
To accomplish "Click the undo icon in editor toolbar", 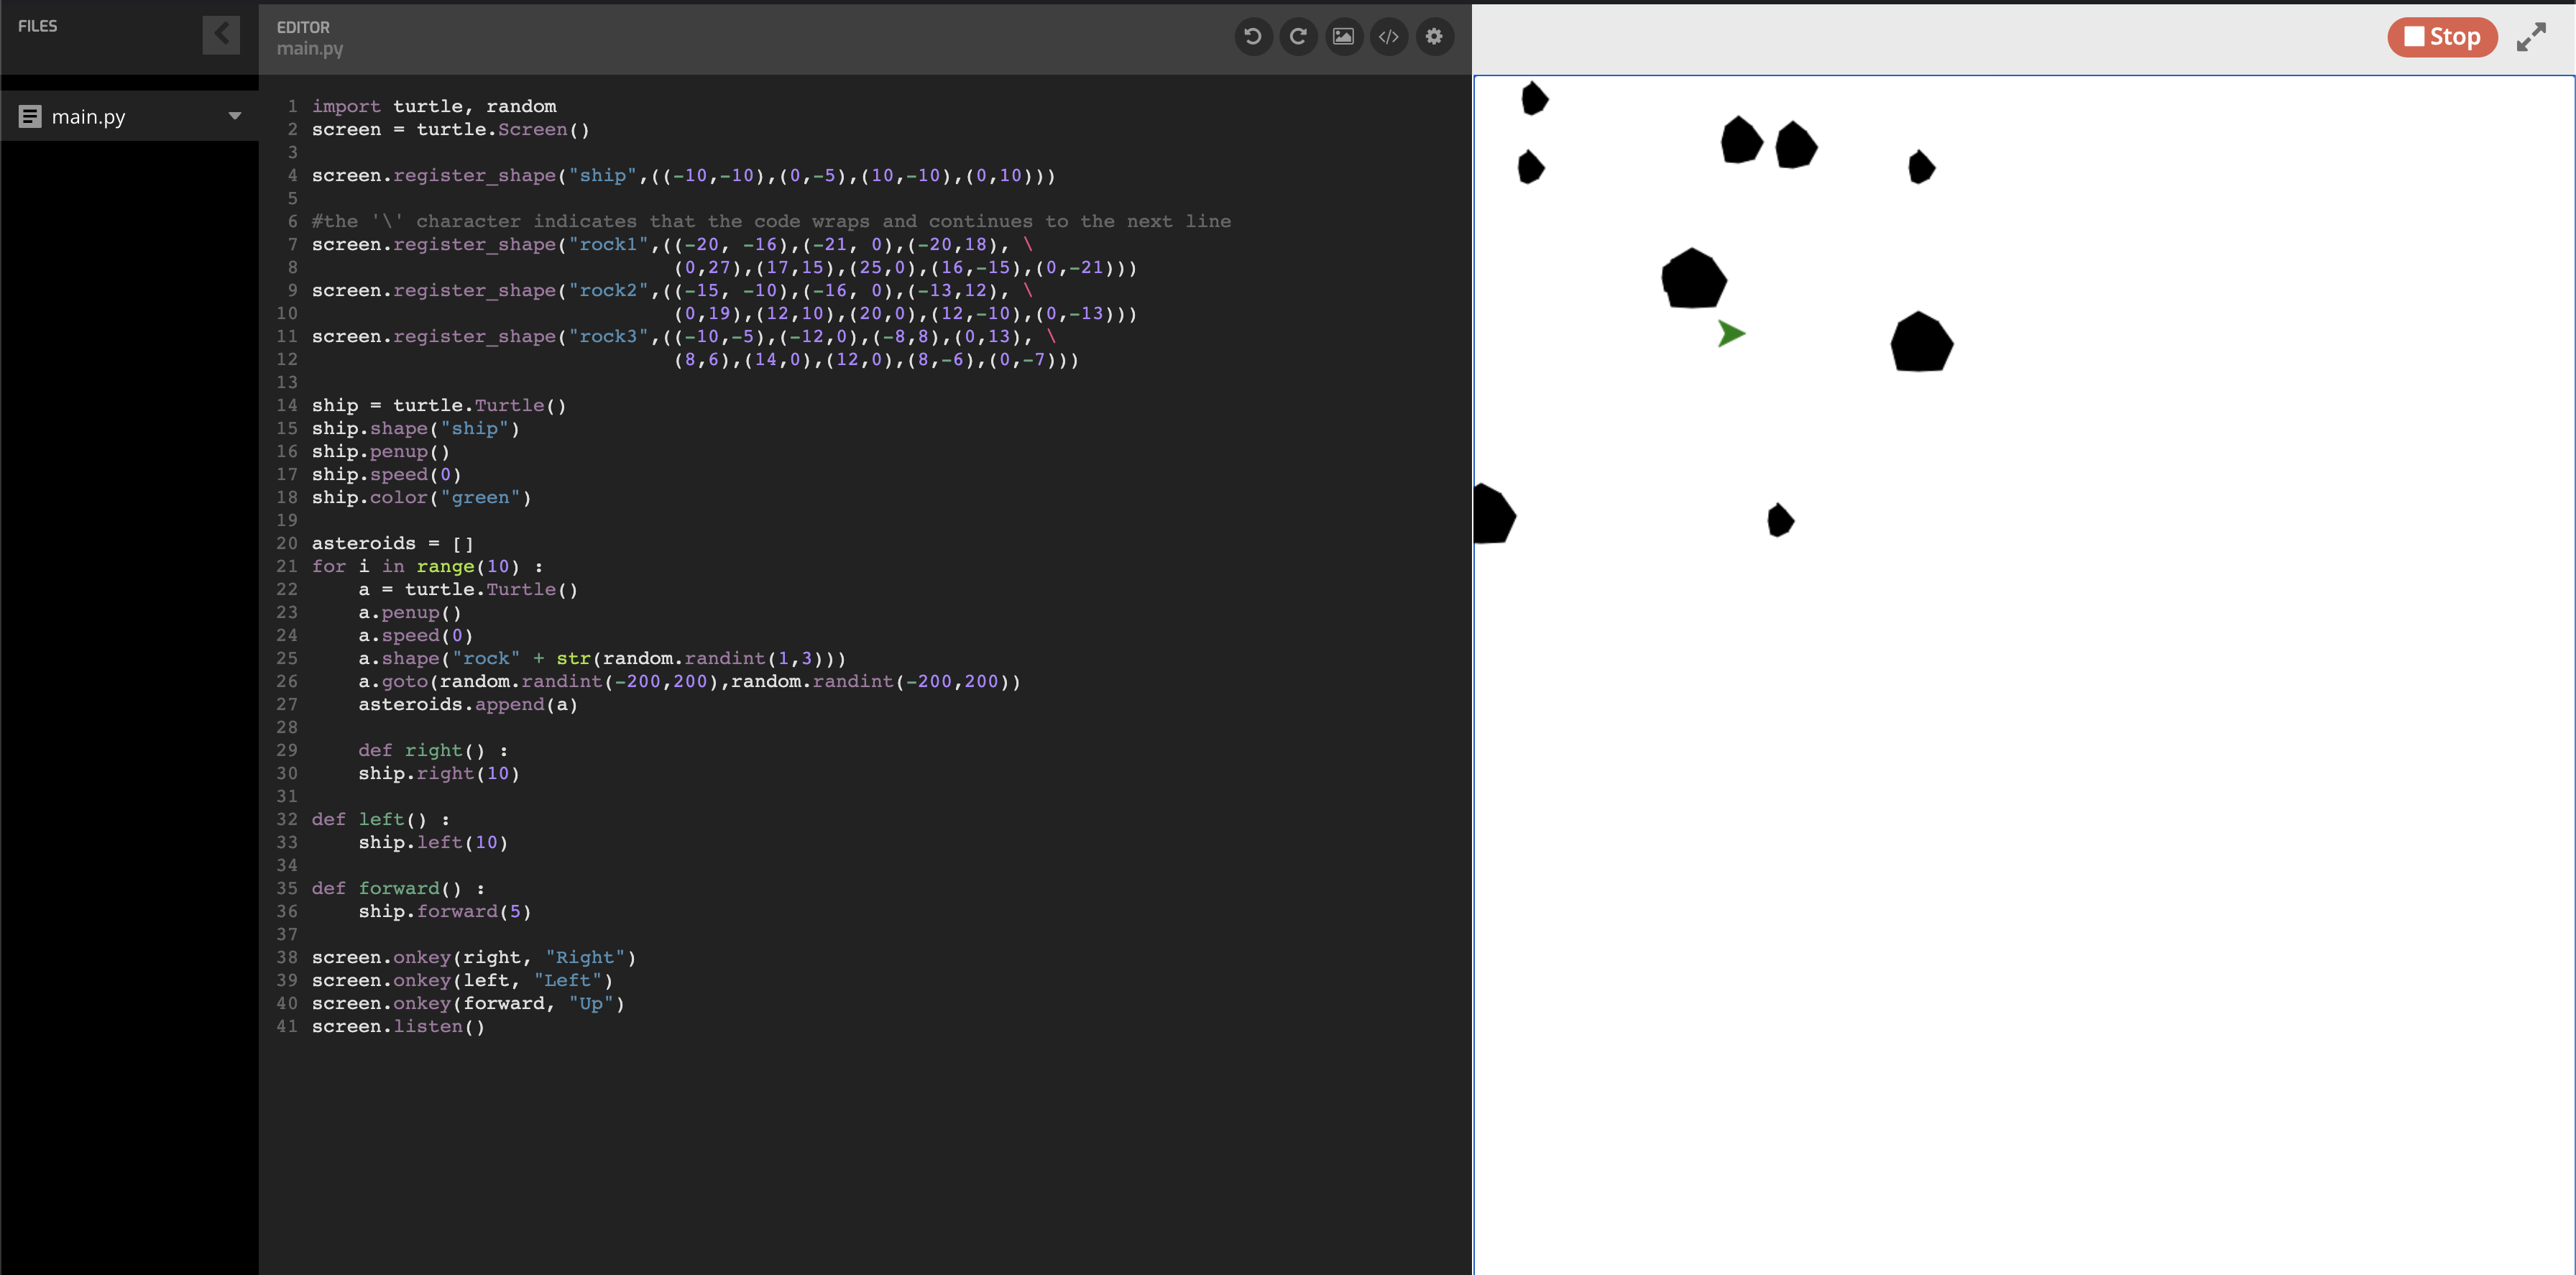I will [1252, 37].
